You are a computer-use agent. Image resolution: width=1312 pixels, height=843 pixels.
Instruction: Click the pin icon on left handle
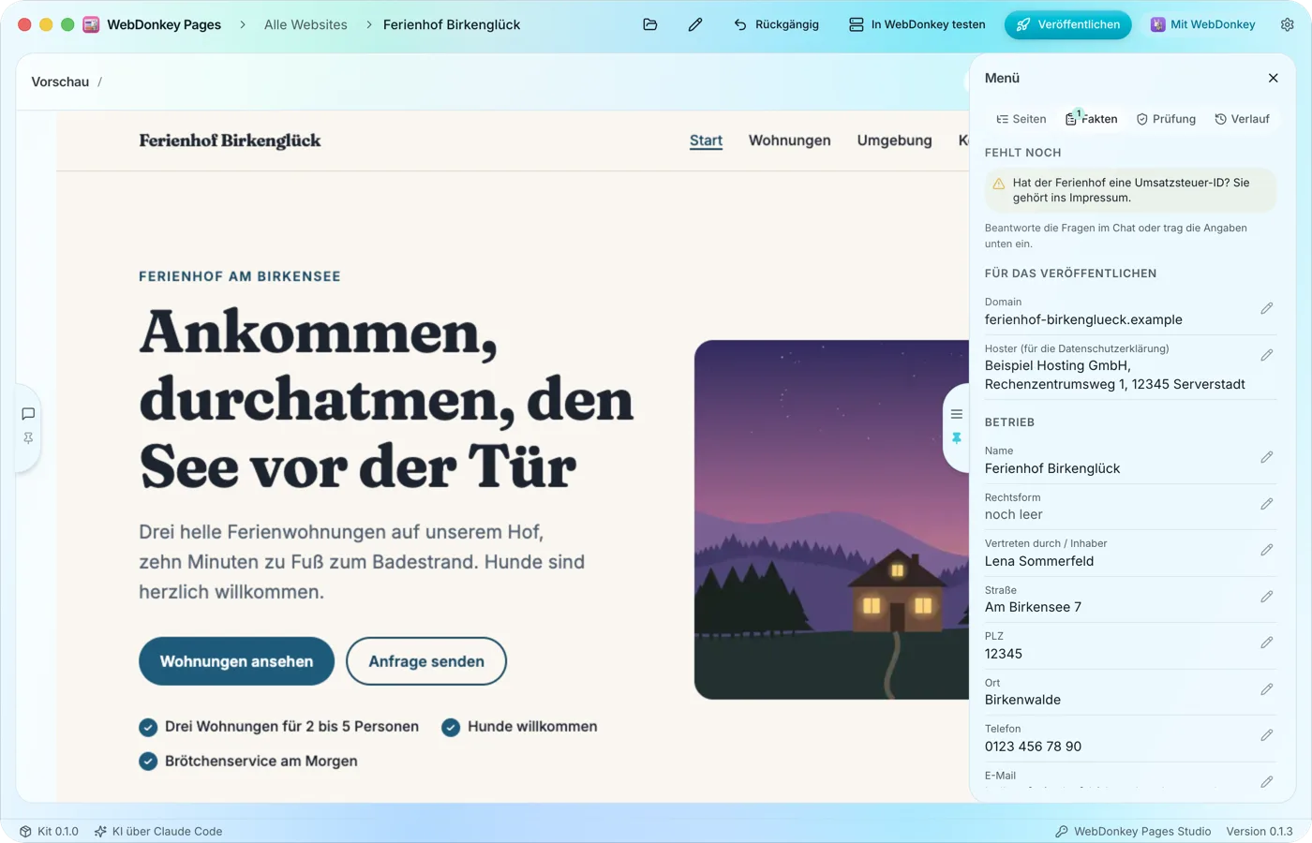click(x=28, y=438)
